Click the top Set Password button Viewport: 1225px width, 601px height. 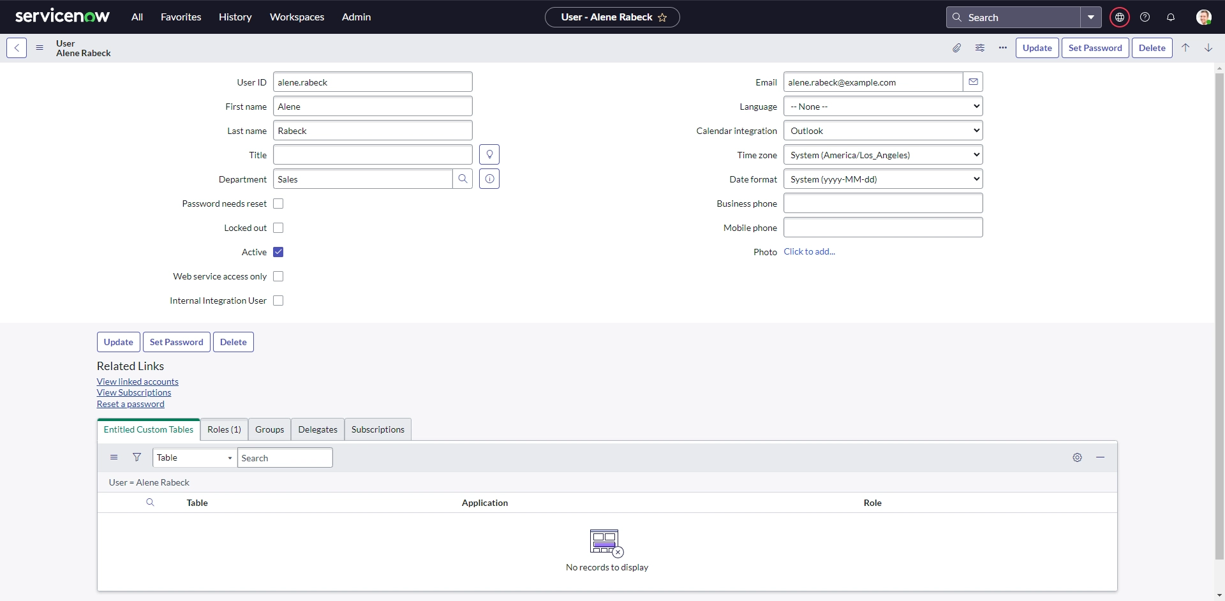pyautogui.click(x=1095, y=48)
